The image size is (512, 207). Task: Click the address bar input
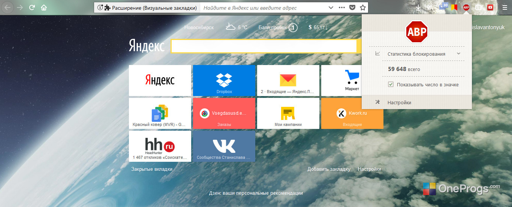(262, 7)
